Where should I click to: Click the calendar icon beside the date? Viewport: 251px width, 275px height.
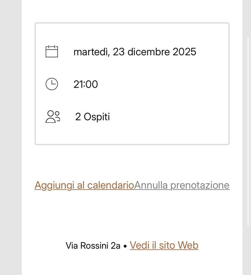click(52, 52)
